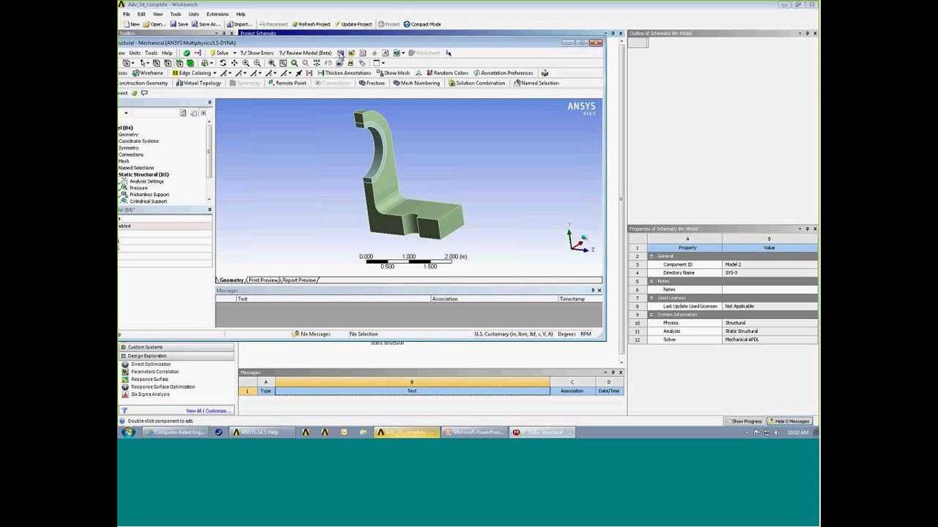Click Solution Combination
Viewport: 938px width, 527px height.
[x=476, y=83]
